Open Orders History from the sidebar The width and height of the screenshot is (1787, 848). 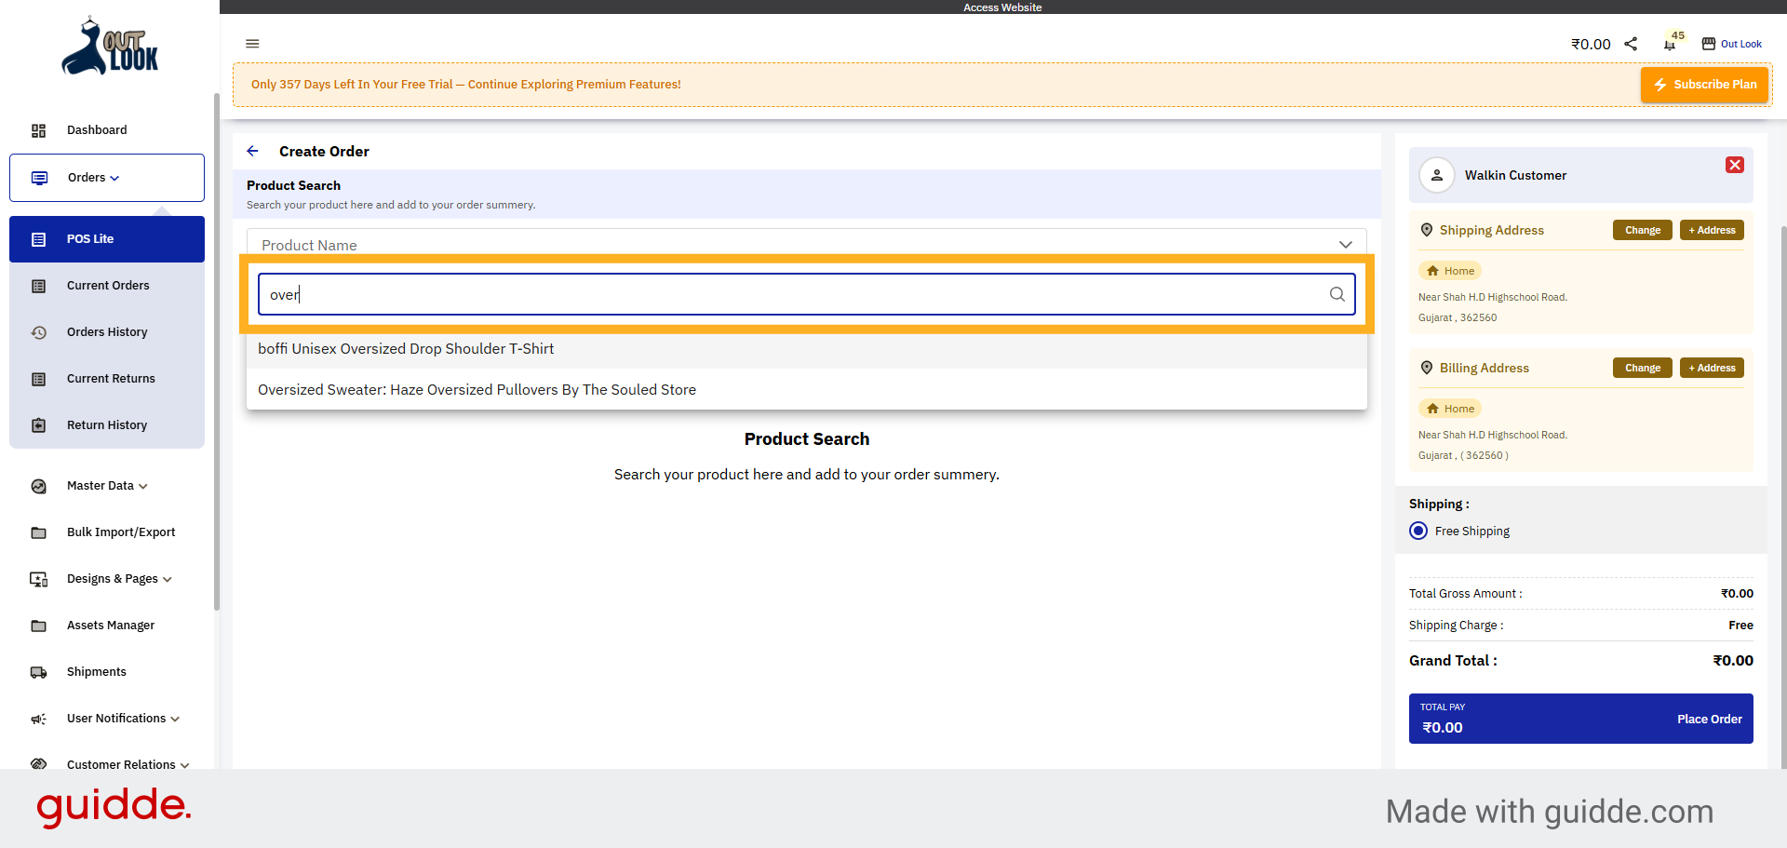106,331
